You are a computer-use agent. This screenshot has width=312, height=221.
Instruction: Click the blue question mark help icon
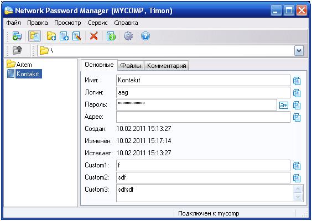pyautogui.click(x=145, y=36)
